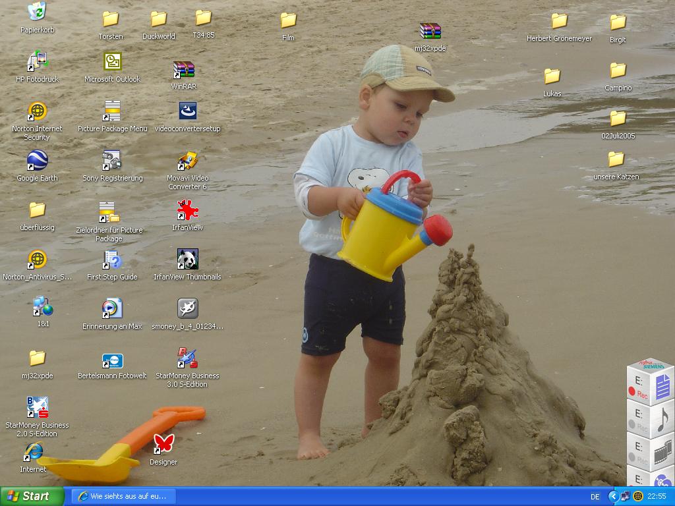The height and width of the screenshot is (506, 675).
Task: Select the WinRAR desktop shortcut
Action: click(x=183, y=70)
